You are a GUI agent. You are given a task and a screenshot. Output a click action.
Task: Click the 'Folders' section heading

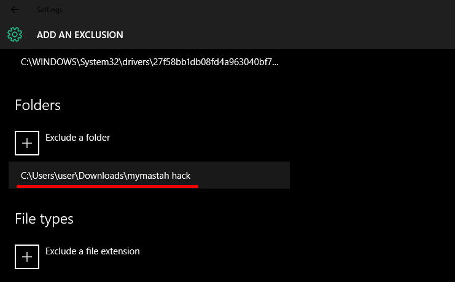tap(37, 105)
